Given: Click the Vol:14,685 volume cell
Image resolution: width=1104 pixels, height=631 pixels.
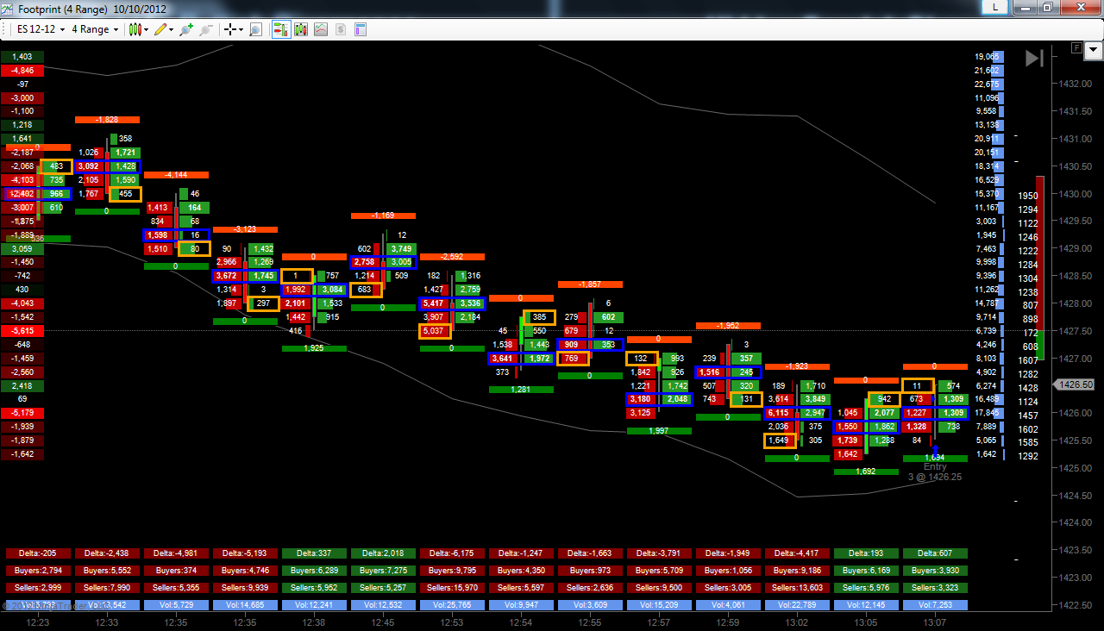Looking at the screenshot, I should 245,605.
